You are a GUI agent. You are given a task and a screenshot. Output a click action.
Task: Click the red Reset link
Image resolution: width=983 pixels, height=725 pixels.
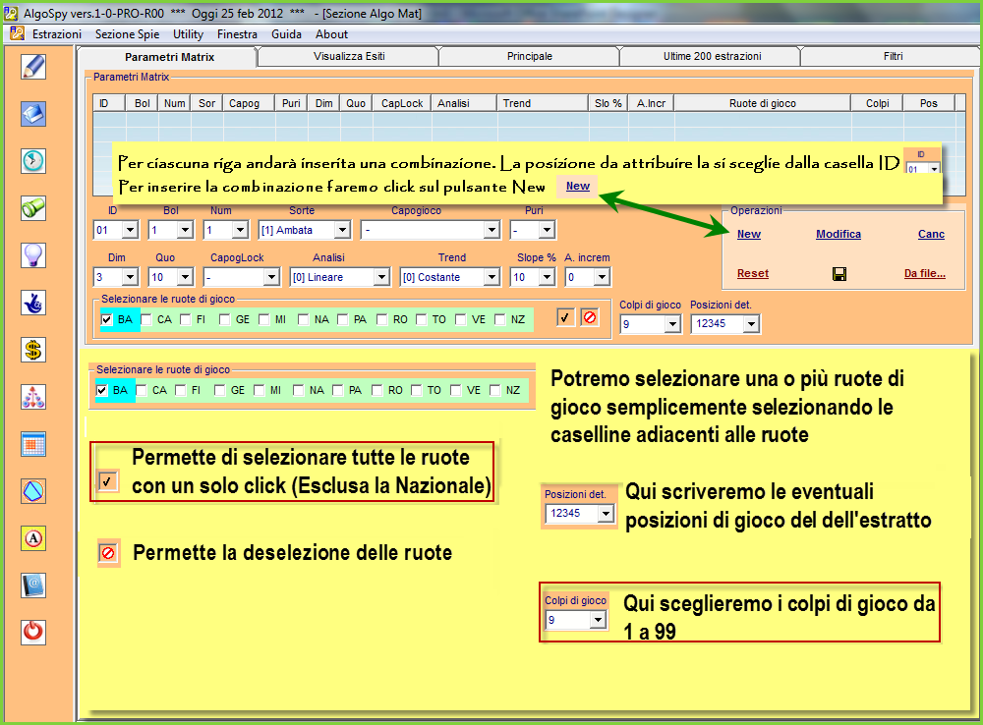(x=752, y=273)
